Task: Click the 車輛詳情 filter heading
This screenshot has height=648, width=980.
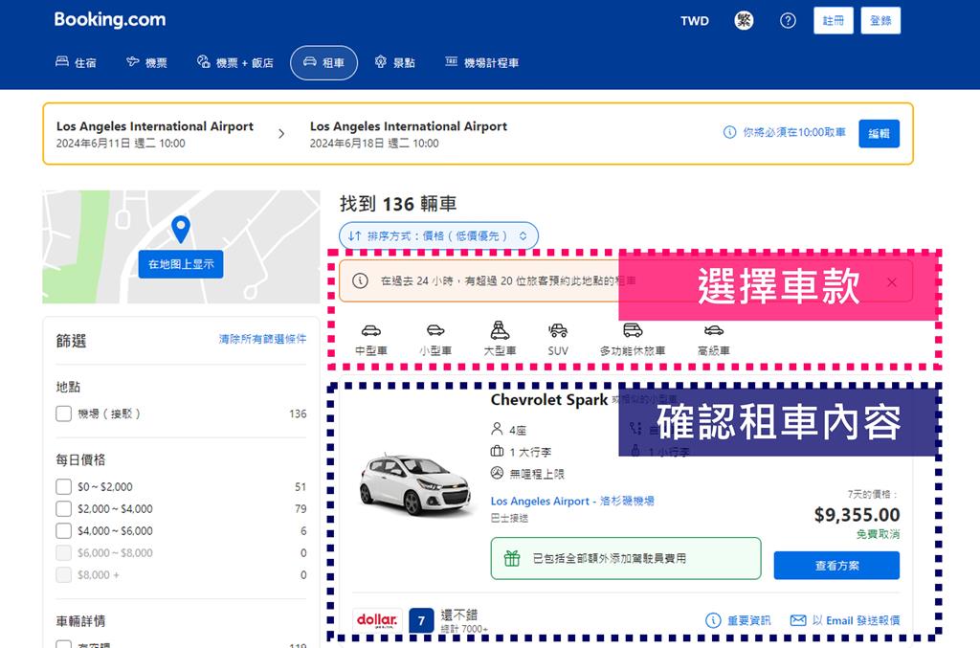Action: [80, 621]
